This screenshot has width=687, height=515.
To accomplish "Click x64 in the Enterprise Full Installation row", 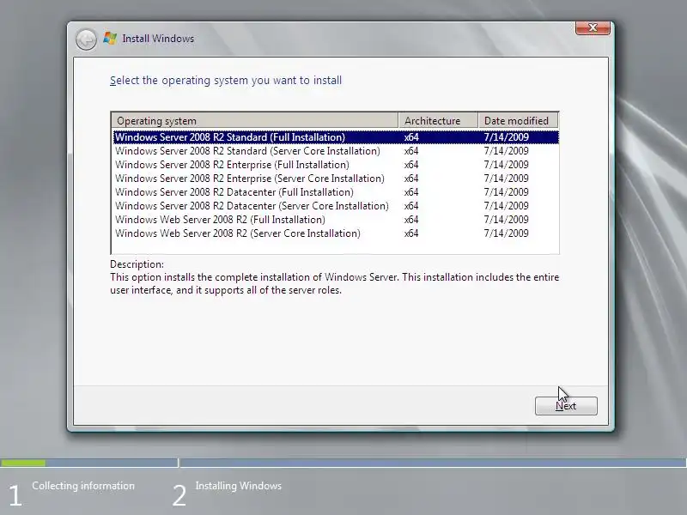I will coord(411,165).
